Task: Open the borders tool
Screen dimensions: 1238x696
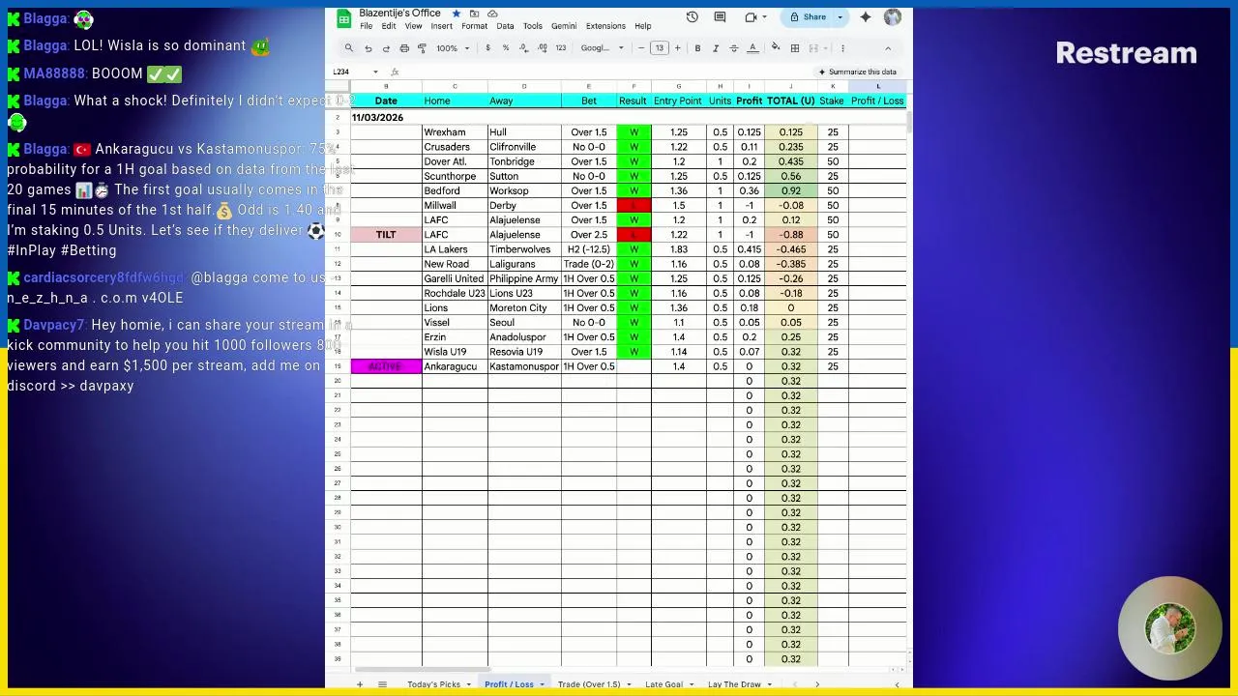Action: click(794, 48)
